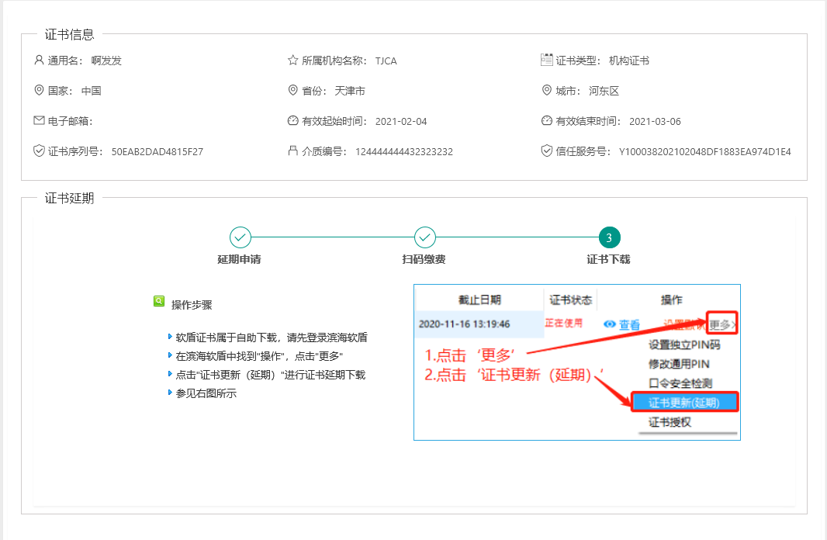Select the completed 延期申请 step circle

[x=240, y=237]
